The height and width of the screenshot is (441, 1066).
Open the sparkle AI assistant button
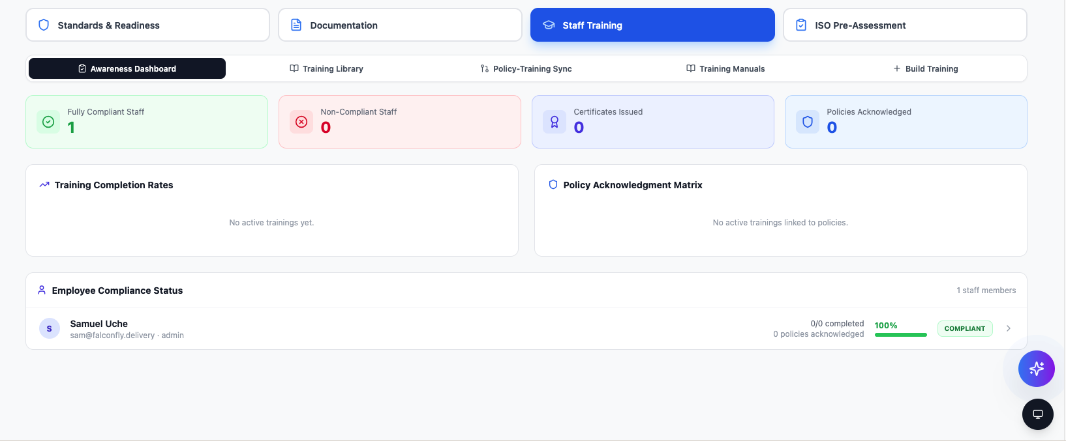tap(1037, 369)
